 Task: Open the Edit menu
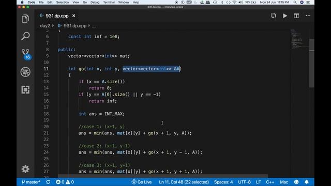pos(50,2)
